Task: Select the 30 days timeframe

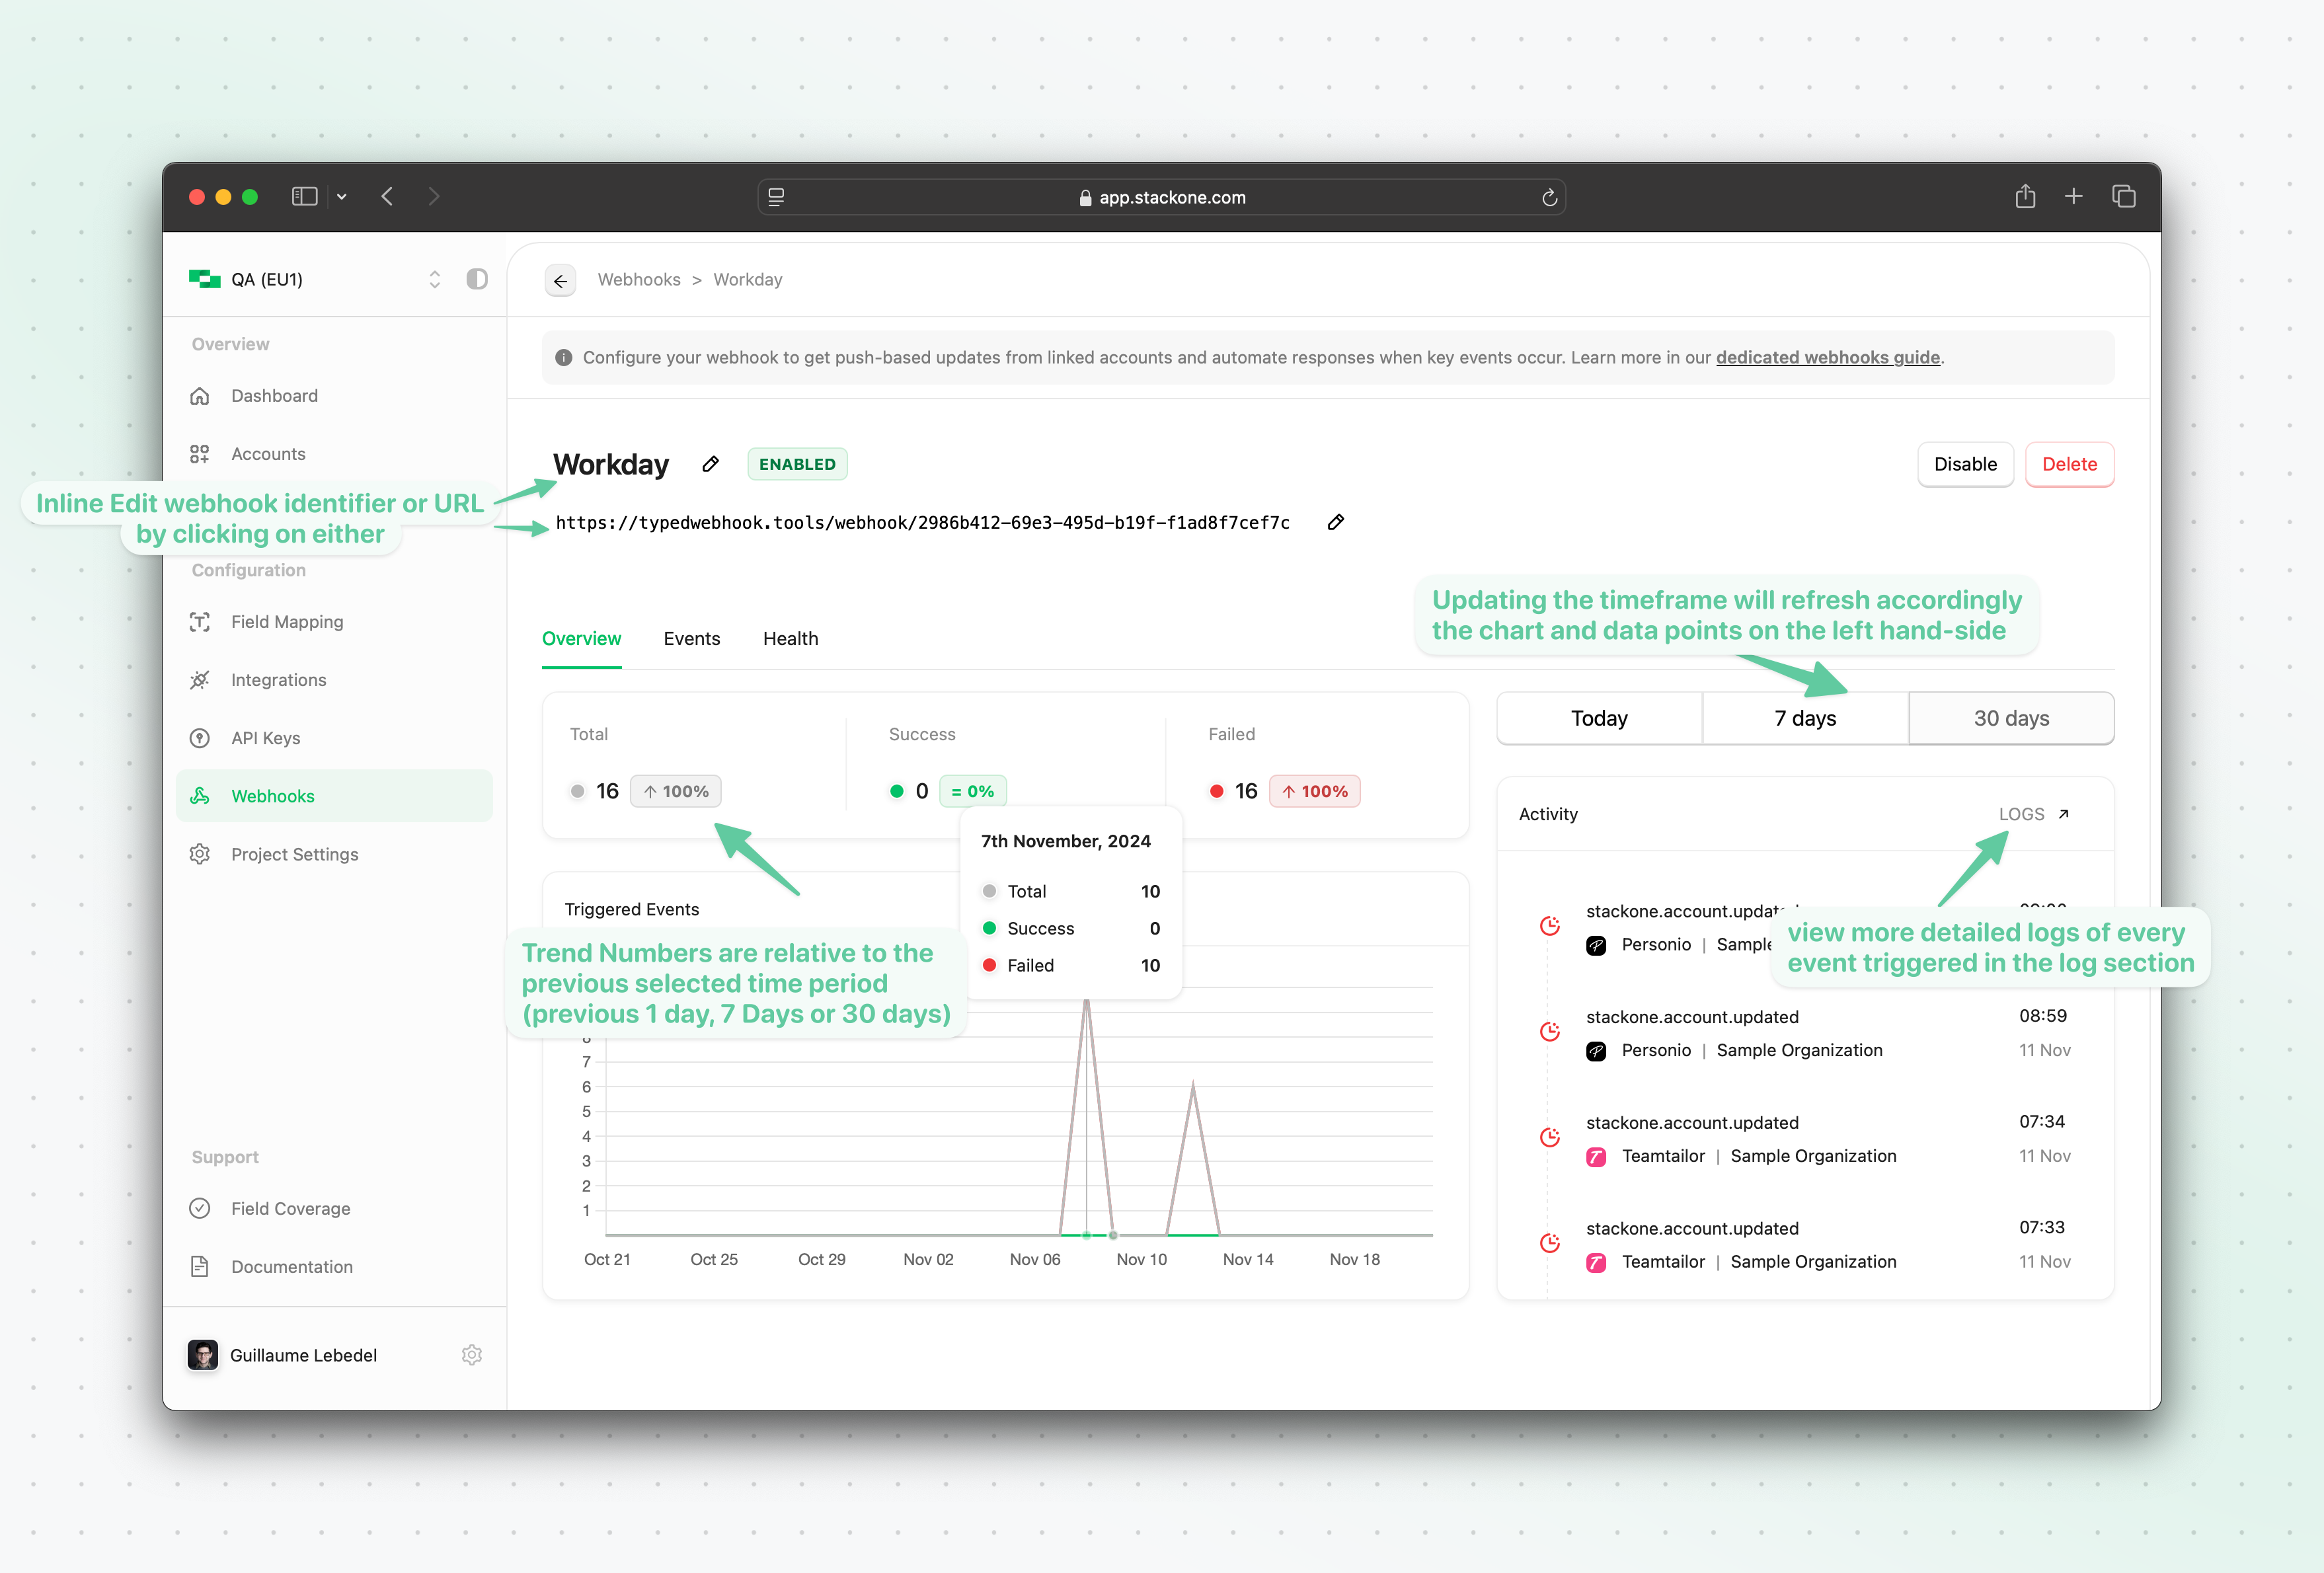Action: pyautogui.click(x=2011, y=718)
